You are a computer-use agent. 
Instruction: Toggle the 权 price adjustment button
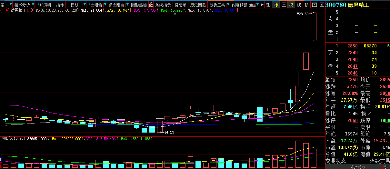(291, 5)
